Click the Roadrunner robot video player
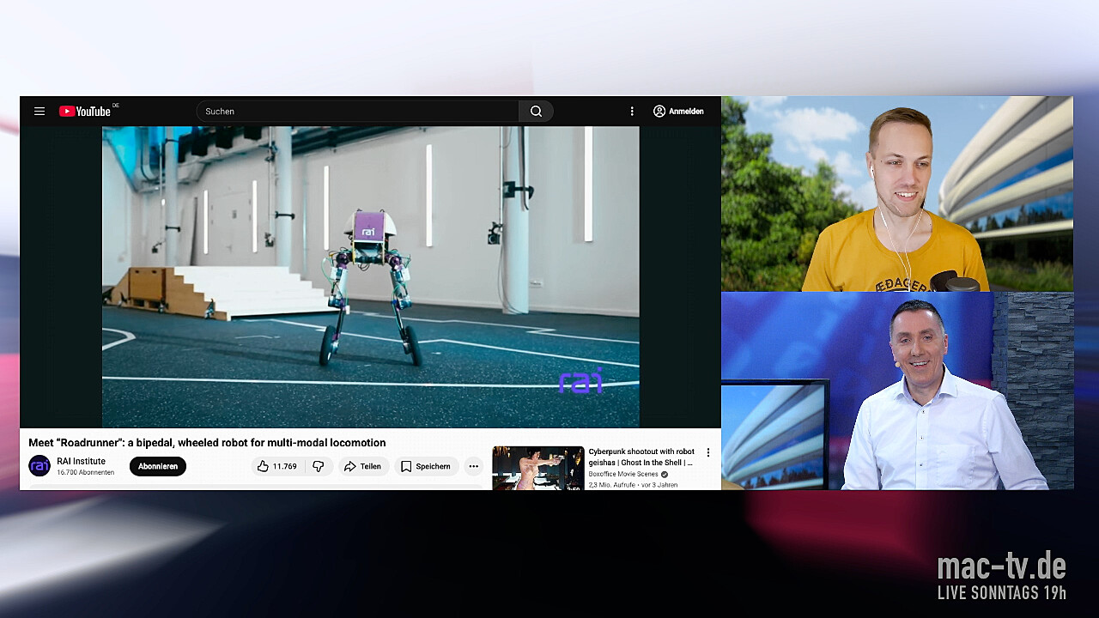Screen dimensions: 1099x618 point(370,276)
